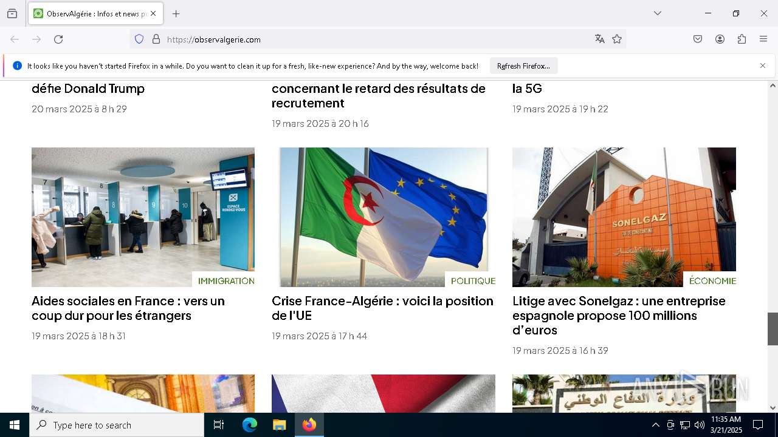Screen dimensions: 778x437
Task: Select the Firefox taskbar icon
Action: click(x=309, y=425)
